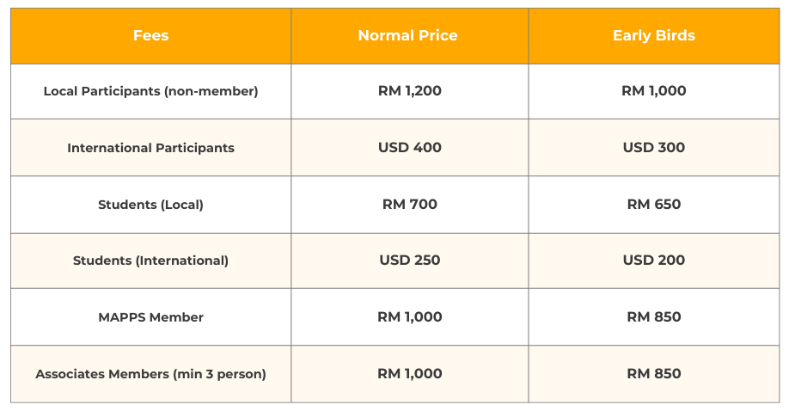Click the Normal Price column header

pos(408,36)
